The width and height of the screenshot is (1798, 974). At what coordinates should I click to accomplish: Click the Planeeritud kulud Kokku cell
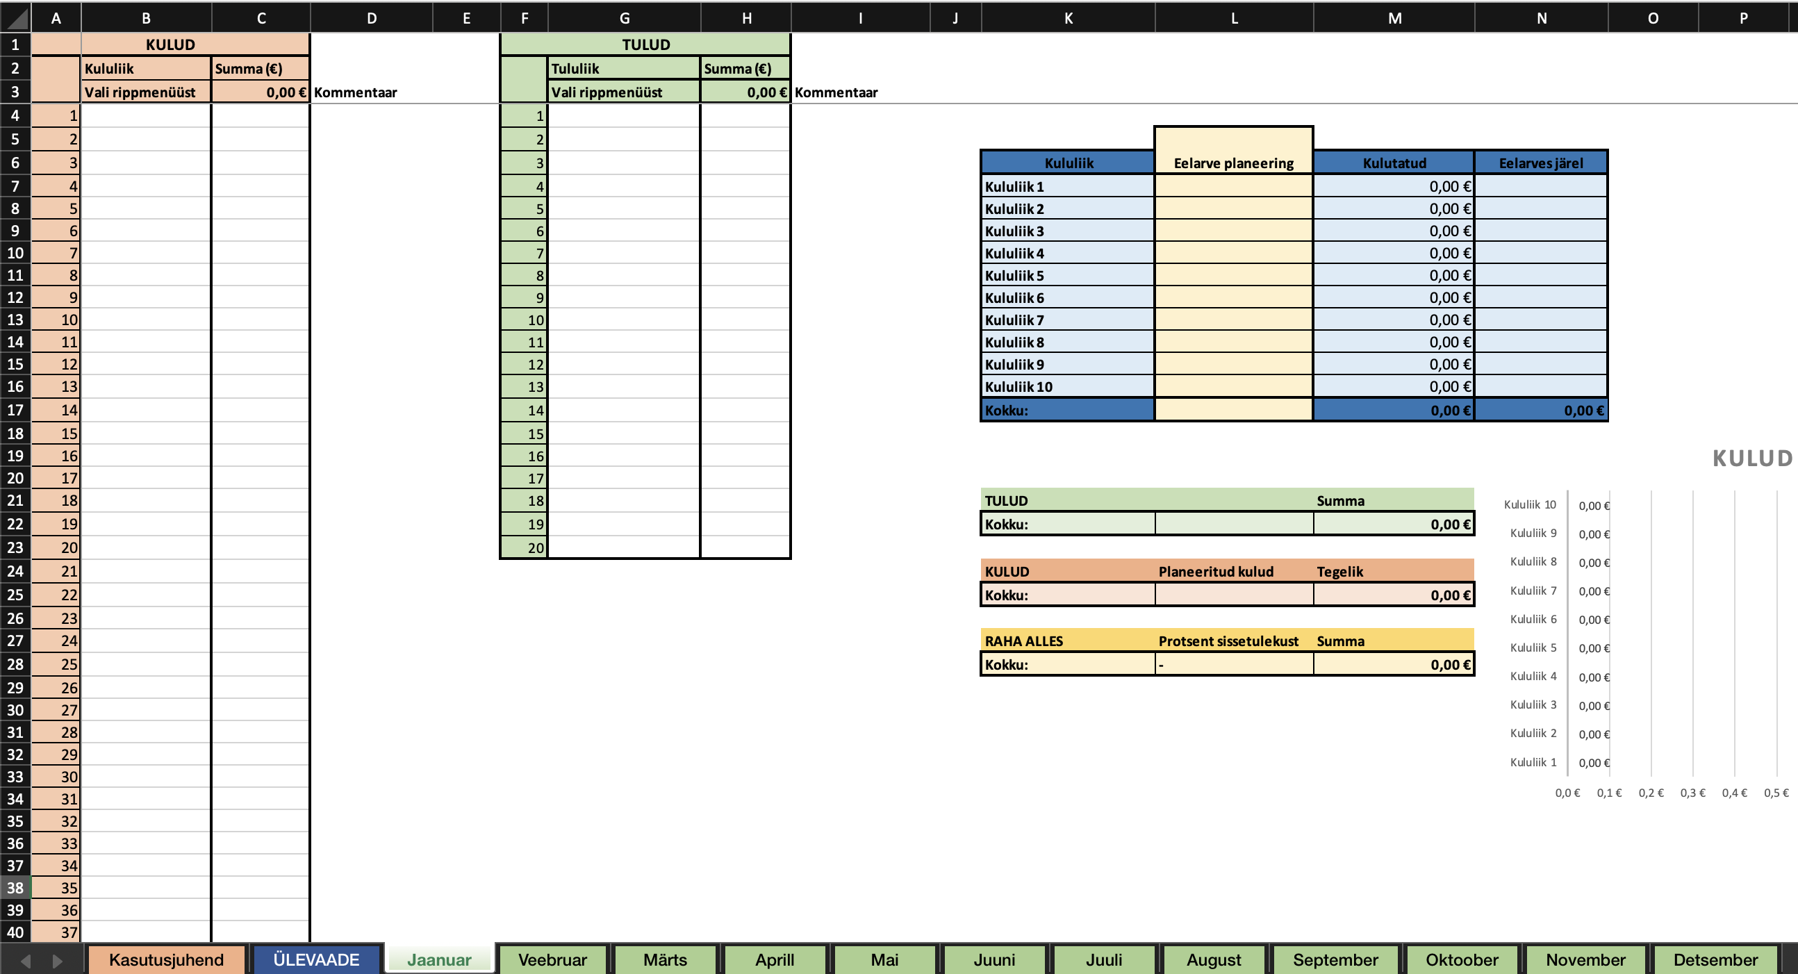tap(1233, 595)
